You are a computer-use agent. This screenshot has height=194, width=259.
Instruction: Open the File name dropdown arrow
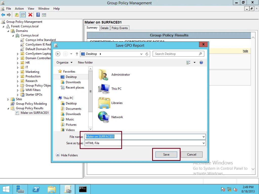tap(204, 137)
